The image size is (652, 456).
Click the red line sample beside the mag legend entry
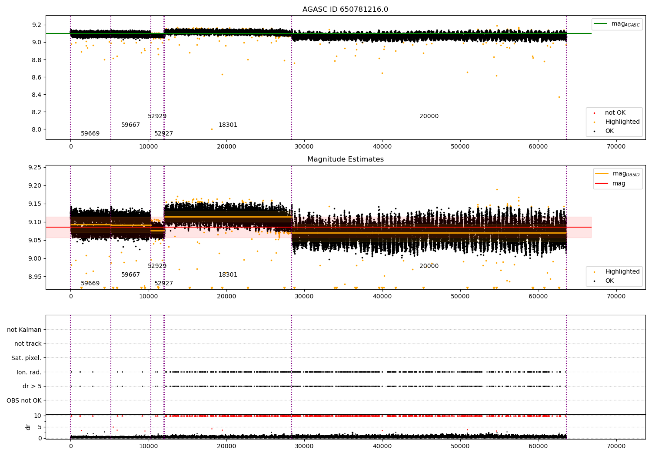602,184
